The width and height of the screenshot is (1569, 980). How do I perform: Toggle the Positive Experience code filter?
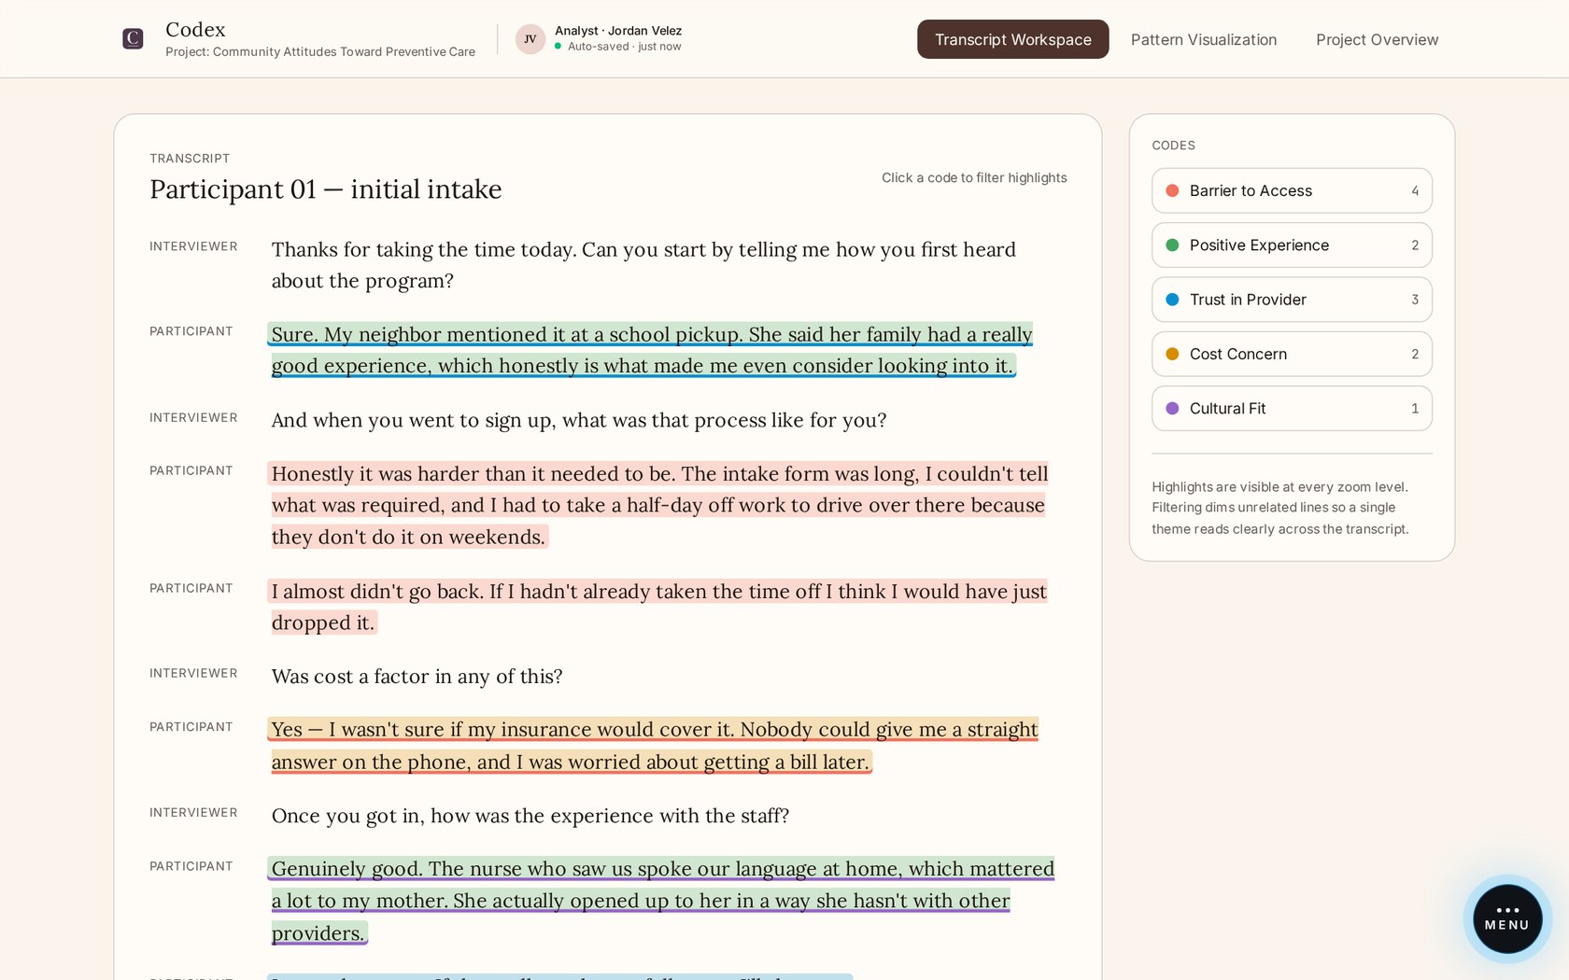click(1292, 245)
